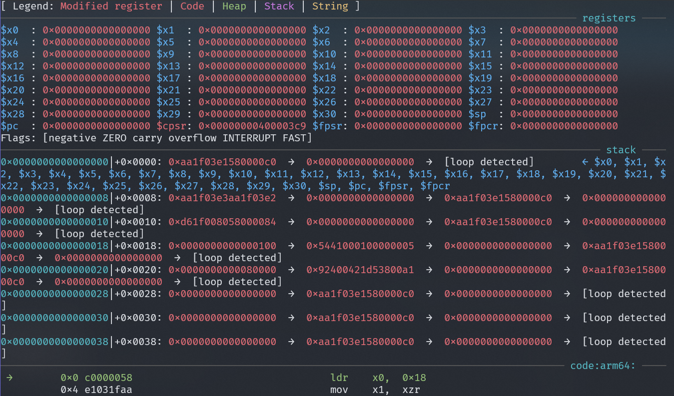Select Heap in the legend bar

(x=234, y=6)
